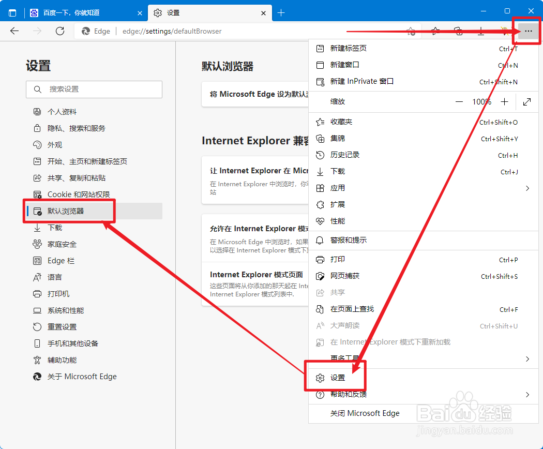543x449 pixels.
Task: Expand the 应用 submenu
Action: pos(527,188)
